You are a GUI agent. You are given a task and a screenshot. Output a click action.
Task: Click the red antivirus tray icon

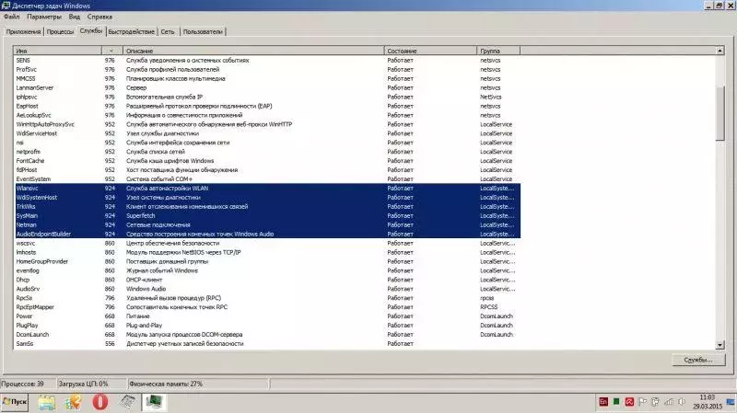point(629,402)
